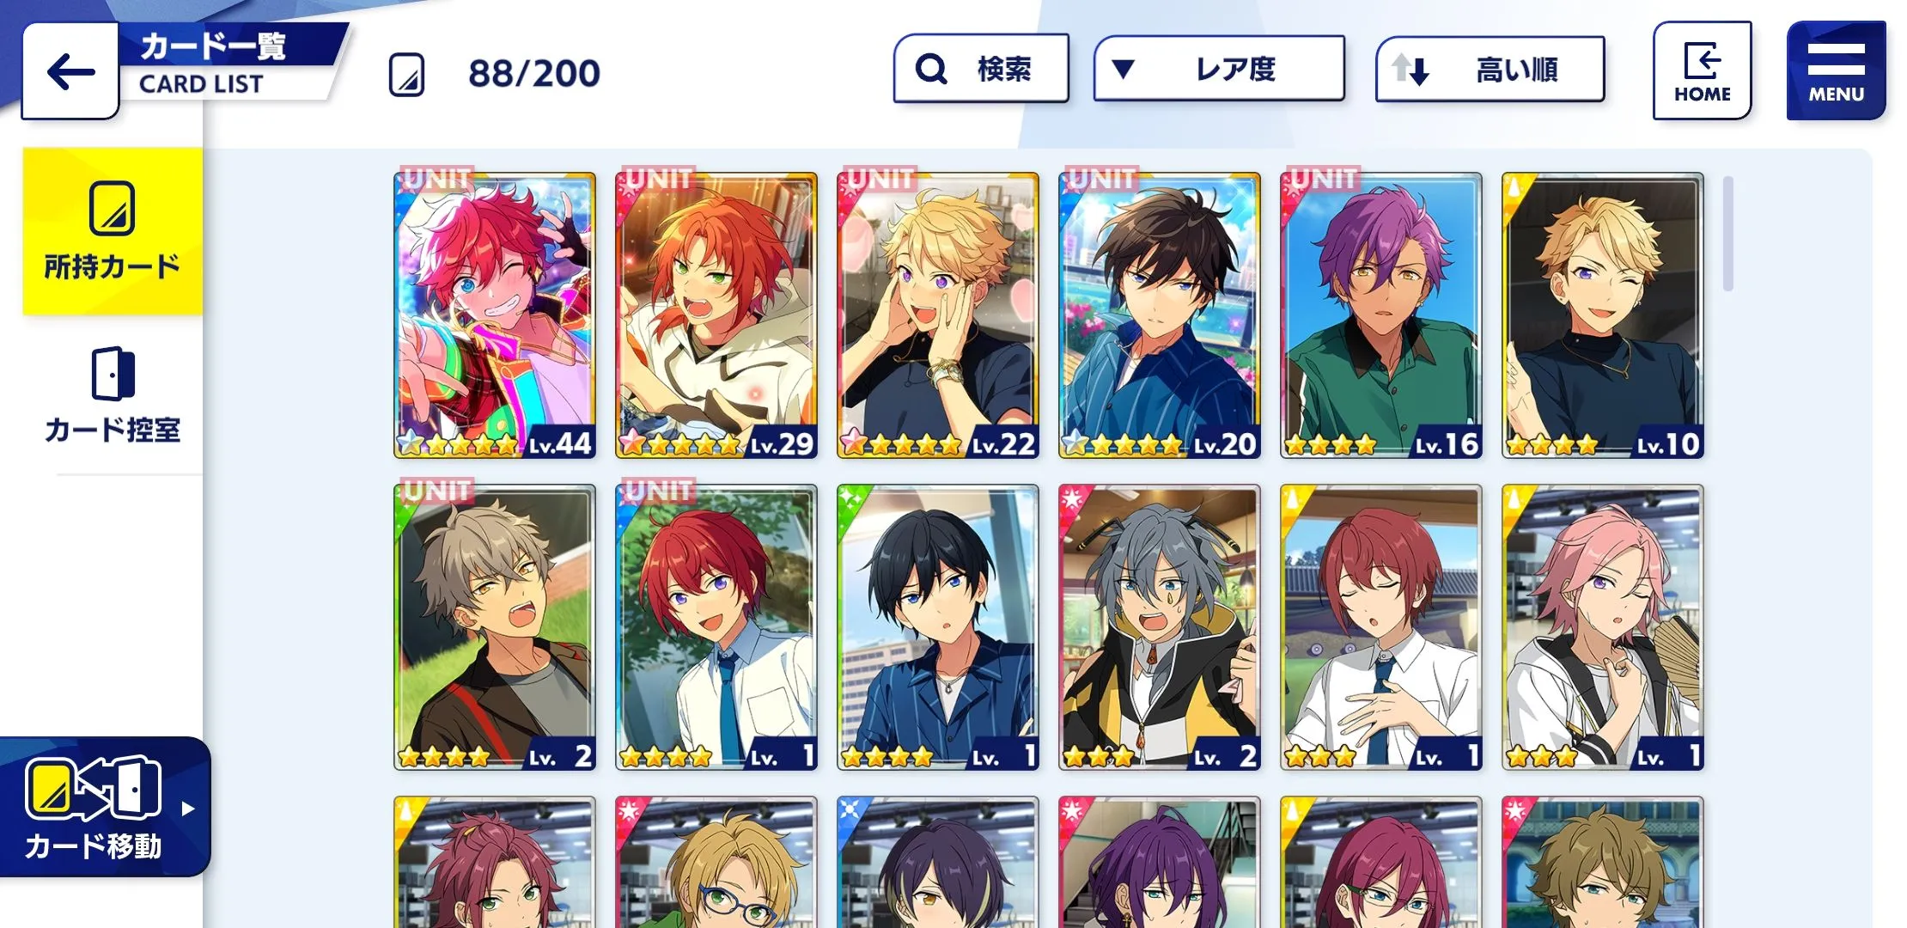Viewport: 1907px width, 928px height.
Task: Expand the レア度 sort dropdown
Action: coord(1218,69)
